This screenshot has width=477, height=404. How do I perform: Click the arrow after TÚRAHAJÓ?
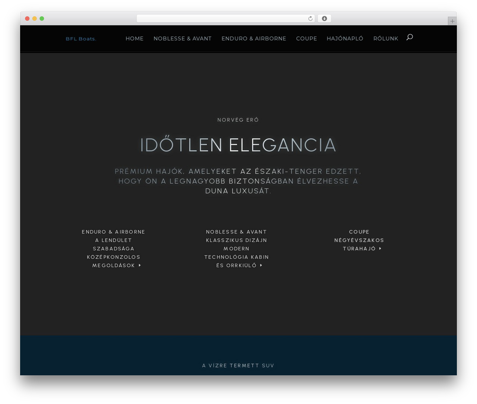pyautogui.click(x=380, y=249)
